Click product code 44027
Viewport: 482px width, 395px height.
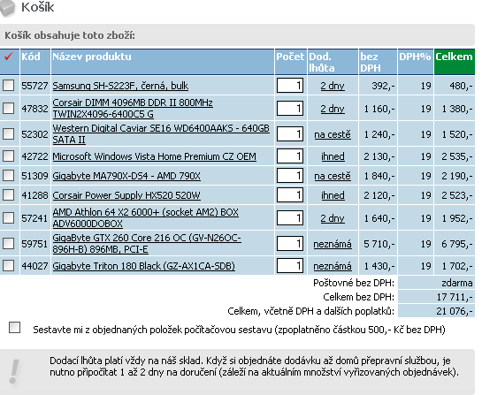(x=34, y=266)
